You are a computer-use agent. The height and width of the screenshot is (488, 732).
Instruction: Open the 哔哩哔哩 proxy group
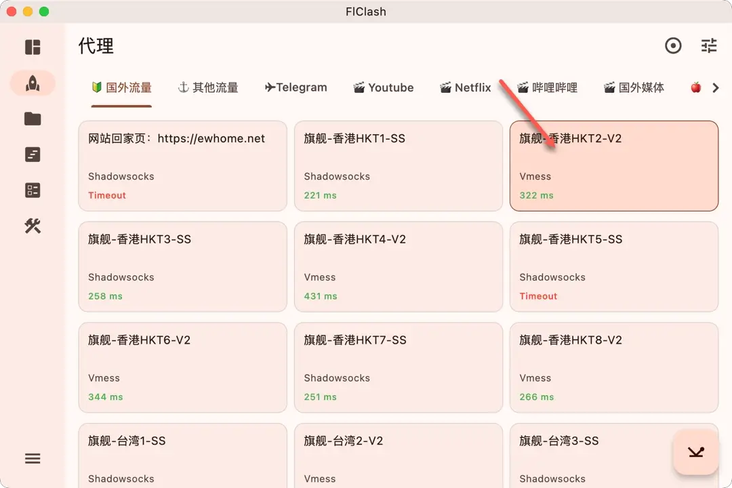click(546, 87)
